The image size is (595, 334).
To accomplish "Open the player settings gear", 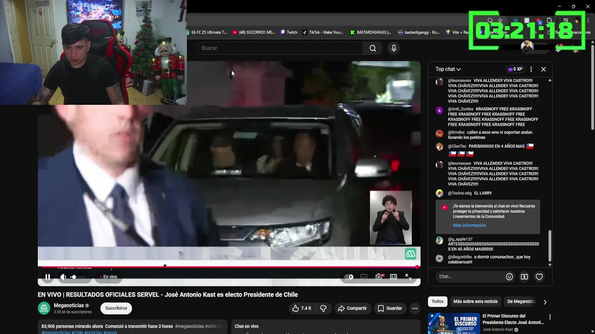I will pos(379,277).
